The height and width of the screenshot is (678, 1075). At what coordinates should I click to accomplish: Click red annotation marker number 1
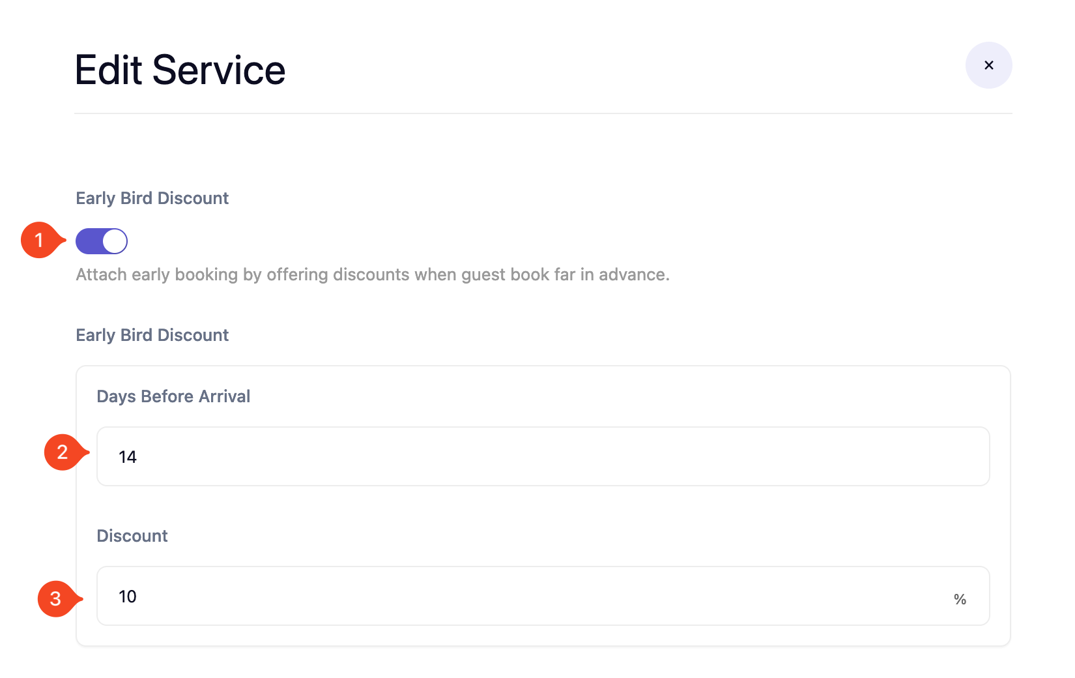(40, 241)
